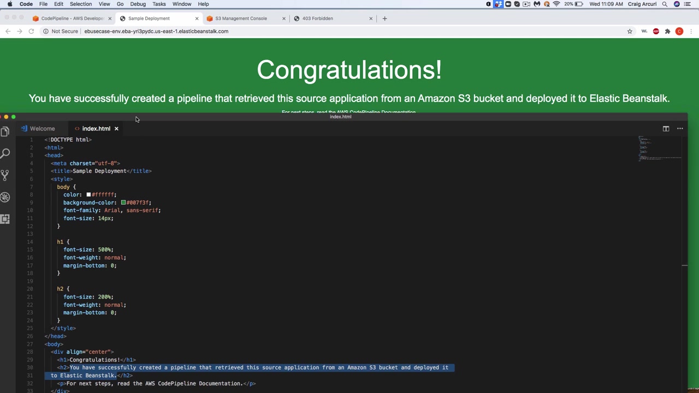Click the Split Editor icon
Screen dimensions: 699x393
pyautogui.click(x=666, y=129)
